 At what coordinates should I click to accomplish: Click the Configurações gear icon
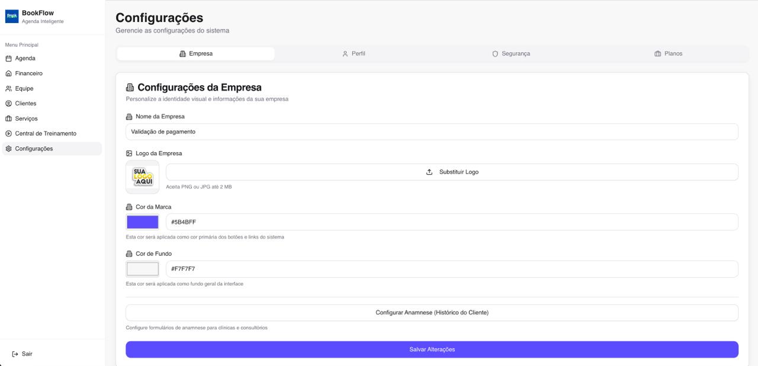pyautogui.click(x=8, y=149)
